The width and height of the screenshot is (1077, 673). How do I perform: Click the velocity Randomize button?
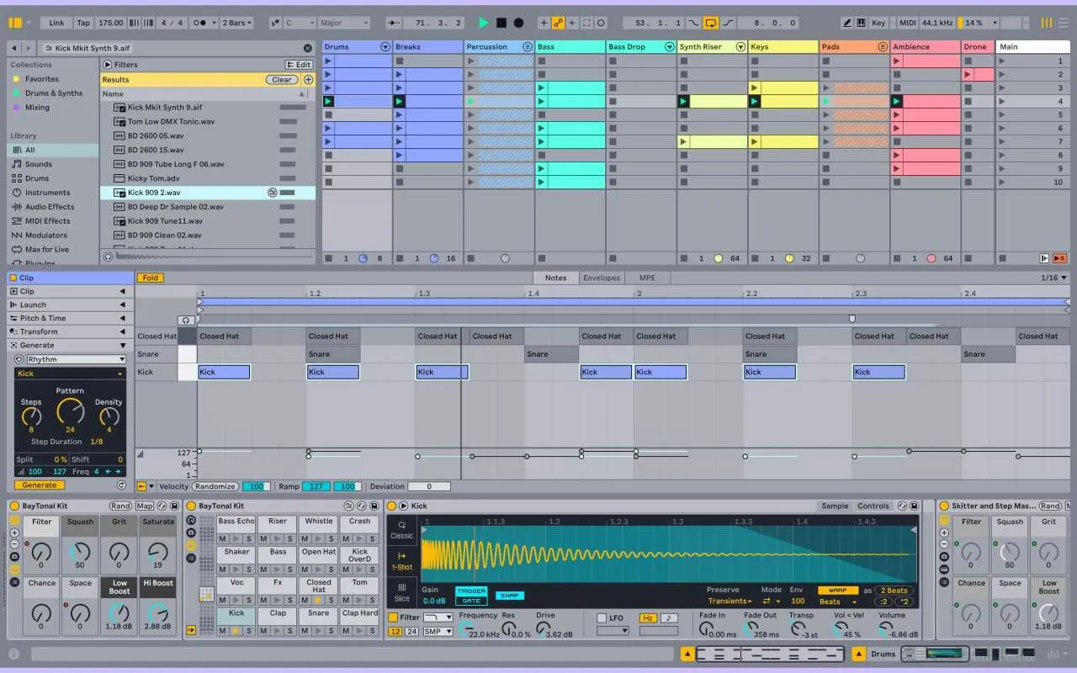pyautogui.click(x=215, y=486)
